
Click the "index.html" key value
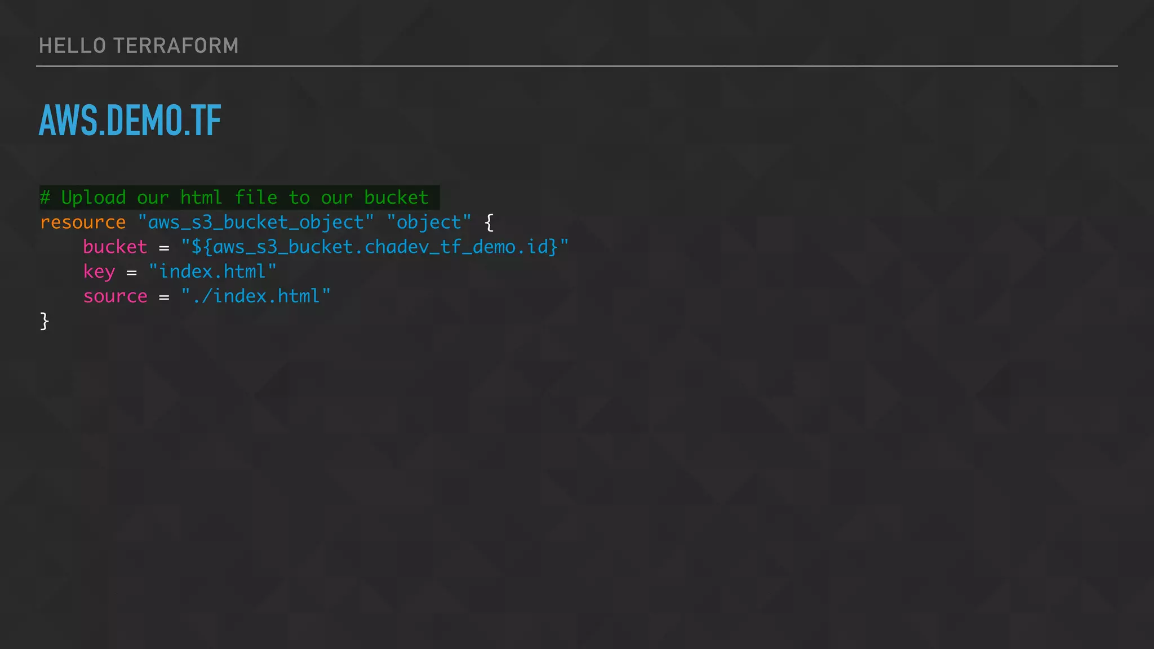(212, 272)
